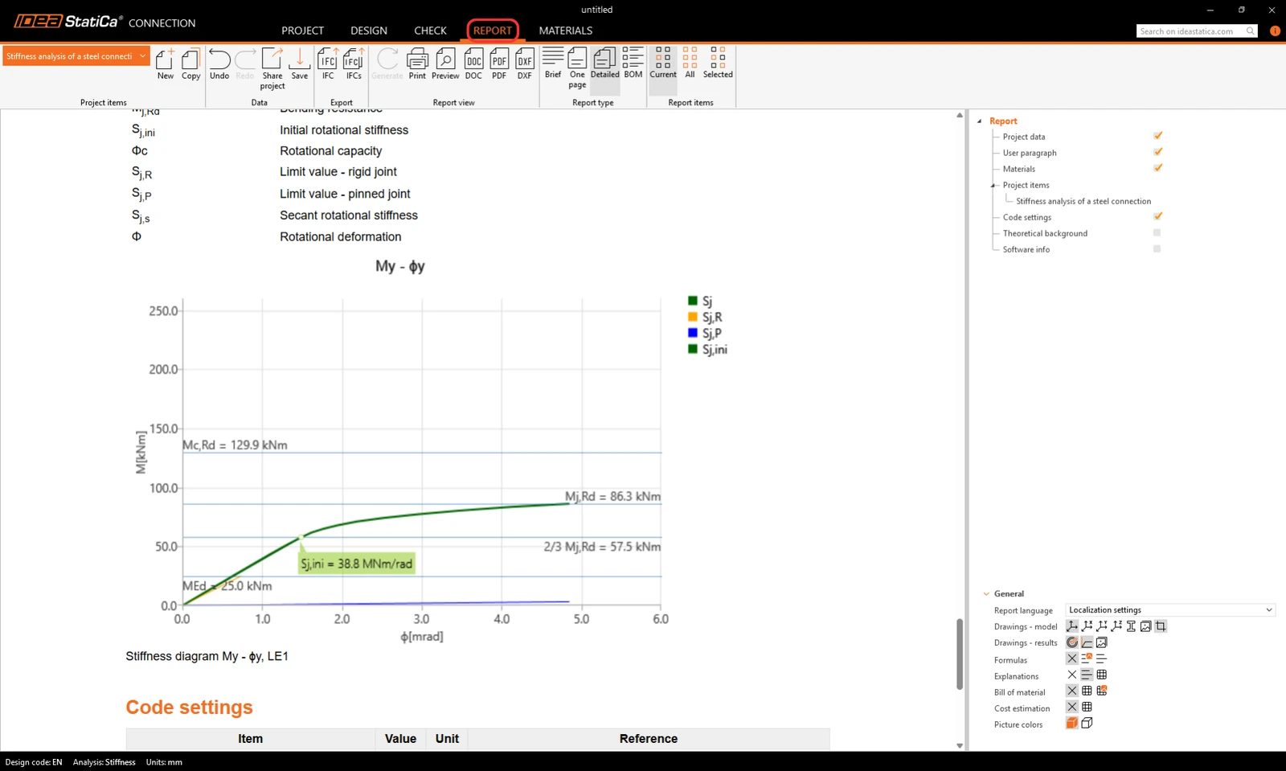Click the Project data tree item
Viewport: 1286px width, 771px height.
click(x=1024, y=137)
